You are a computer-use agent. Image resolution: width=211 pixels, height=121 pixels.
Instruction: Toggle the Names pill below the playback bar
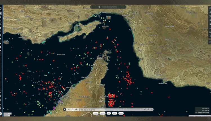pyautogui.click(x=102, y=113)
